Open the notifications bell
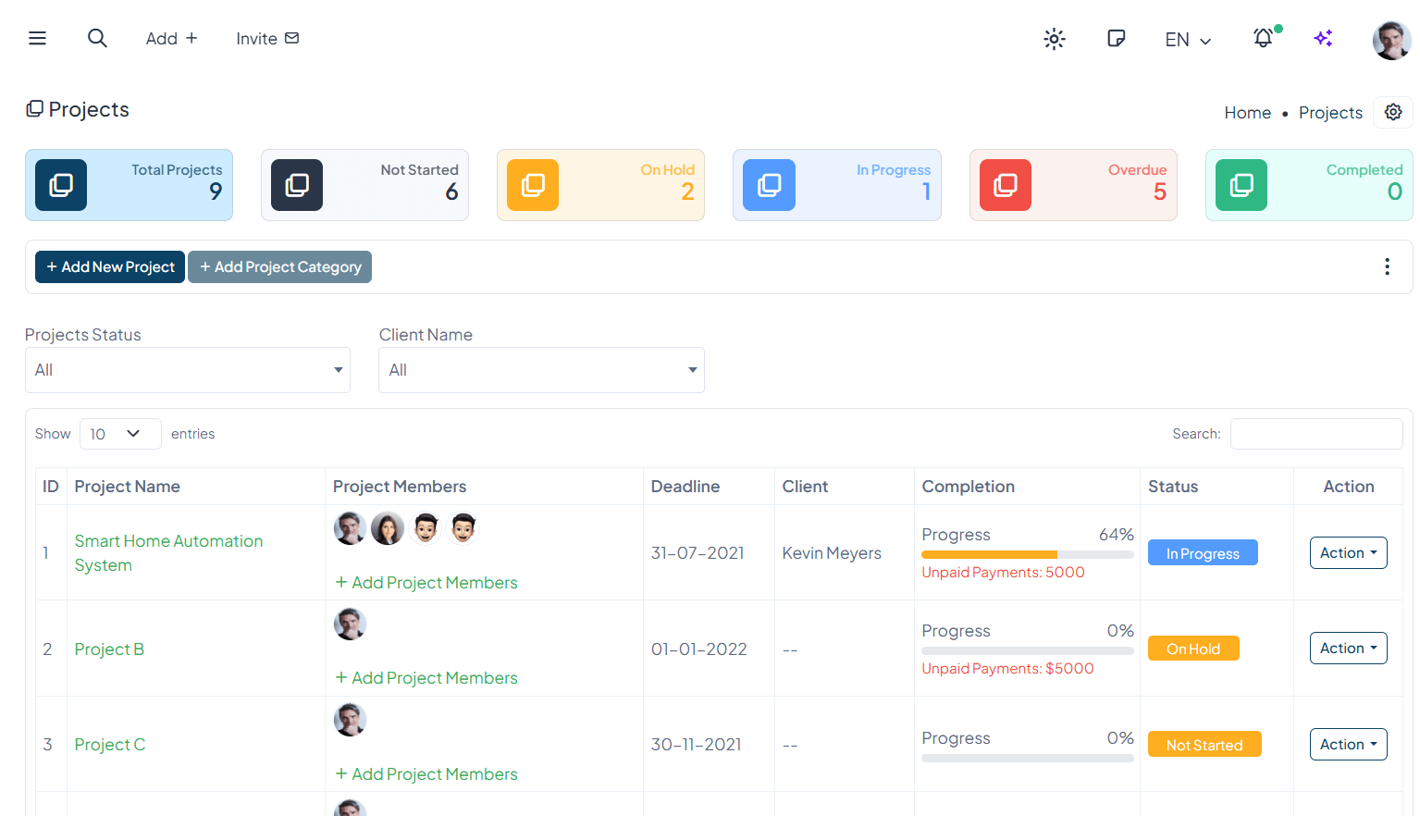 pyautogui.click(x=1263, y=38)
